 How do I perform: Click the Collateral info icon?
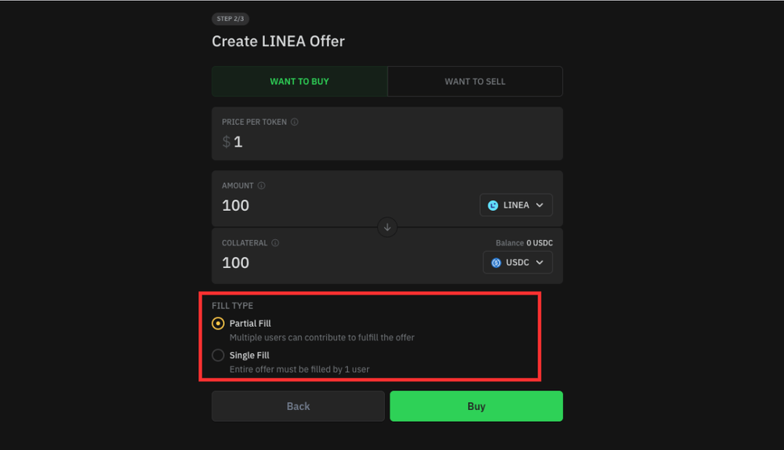275,243
